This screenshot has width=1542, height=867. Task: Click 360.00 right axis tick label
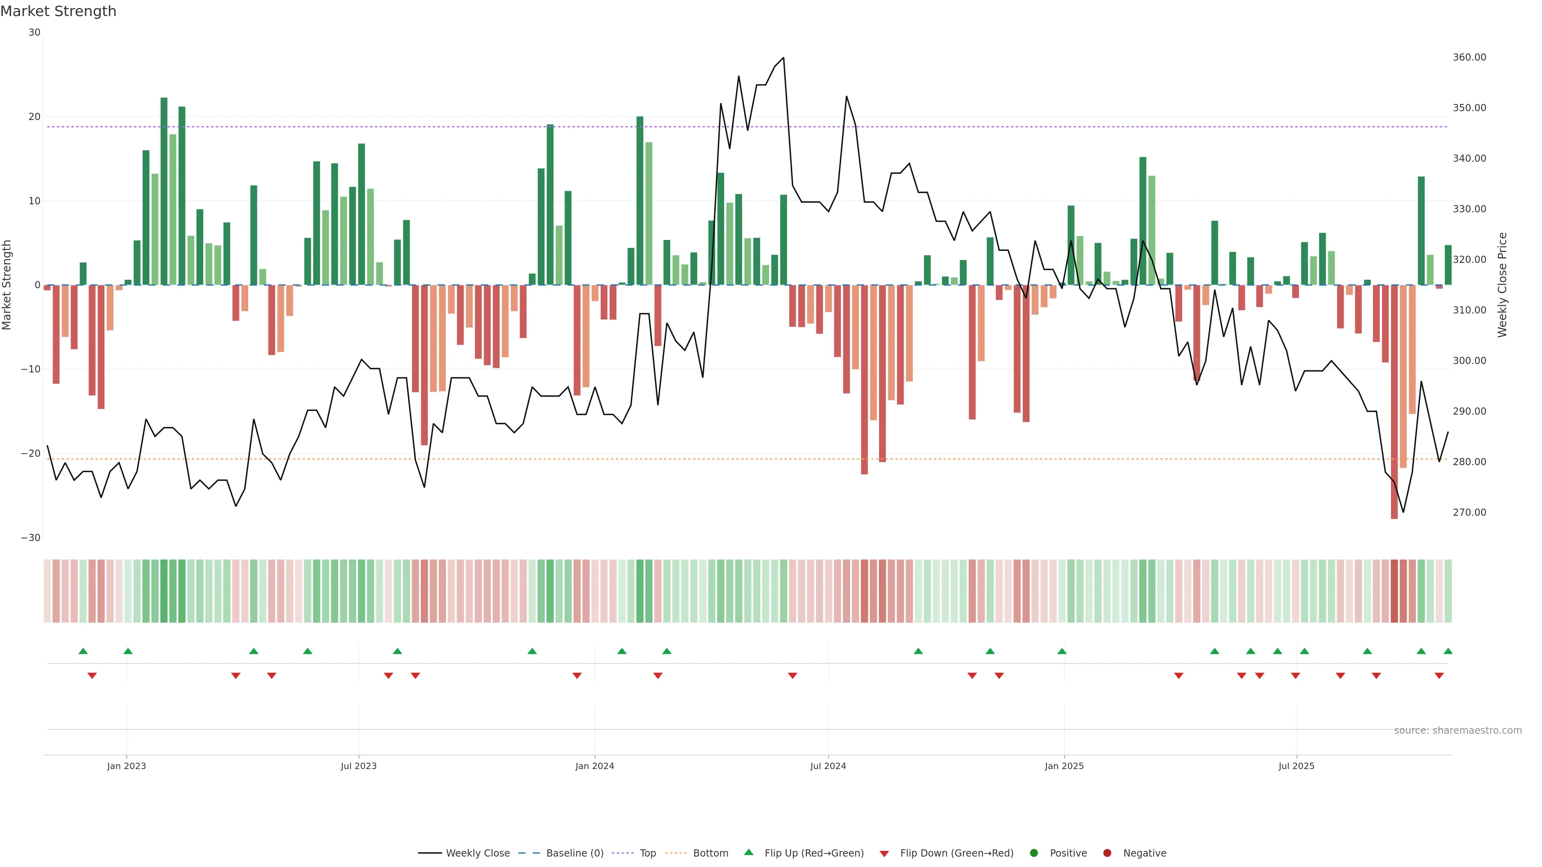(x=1469, y=57)
